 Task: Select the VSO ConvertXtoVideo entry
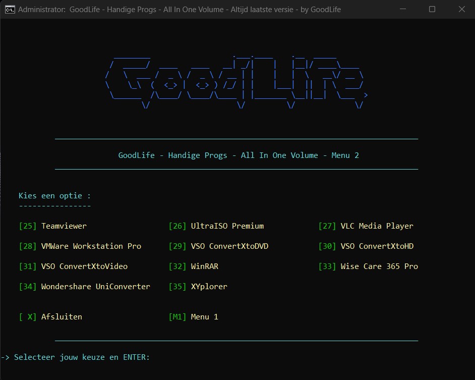pyautogui.click(x=84, y=266)
